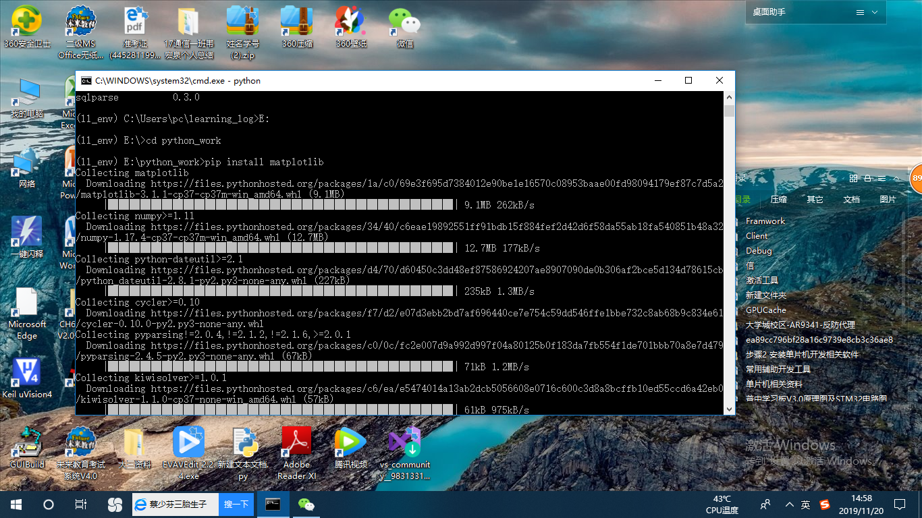Viewport: 922px width, 518px height.
Task: Open 大学城校区-AR9341-反防代理 entry
Action: tap(801, 325)
